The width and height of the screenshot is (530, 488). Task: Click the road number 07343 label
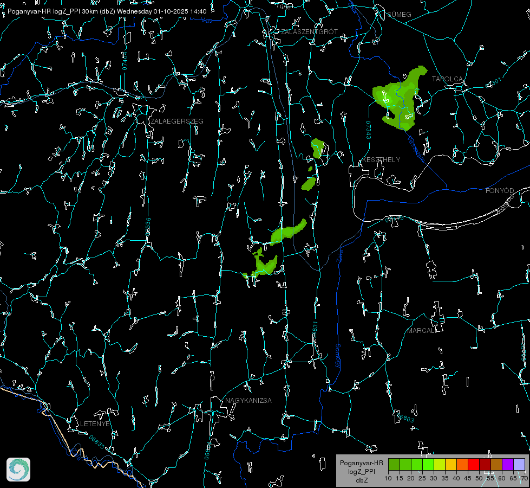[x=369, y=130]
